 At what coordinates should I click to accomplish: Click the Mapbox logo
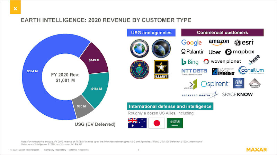(240, 52)
